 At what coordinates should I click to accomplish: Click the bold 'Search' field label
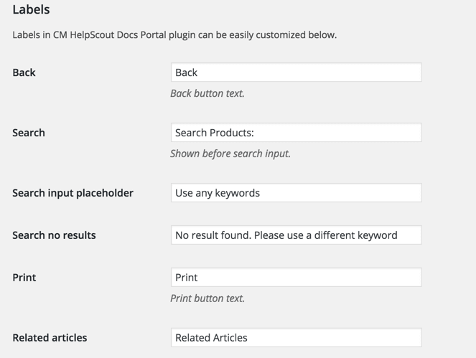tap(29, 133)
